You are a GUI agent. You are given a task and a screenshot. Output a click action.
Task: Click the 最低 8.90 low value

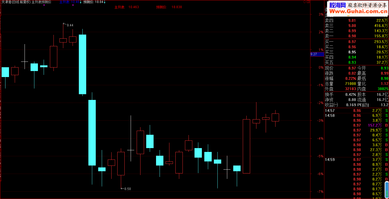pos(384,78)
